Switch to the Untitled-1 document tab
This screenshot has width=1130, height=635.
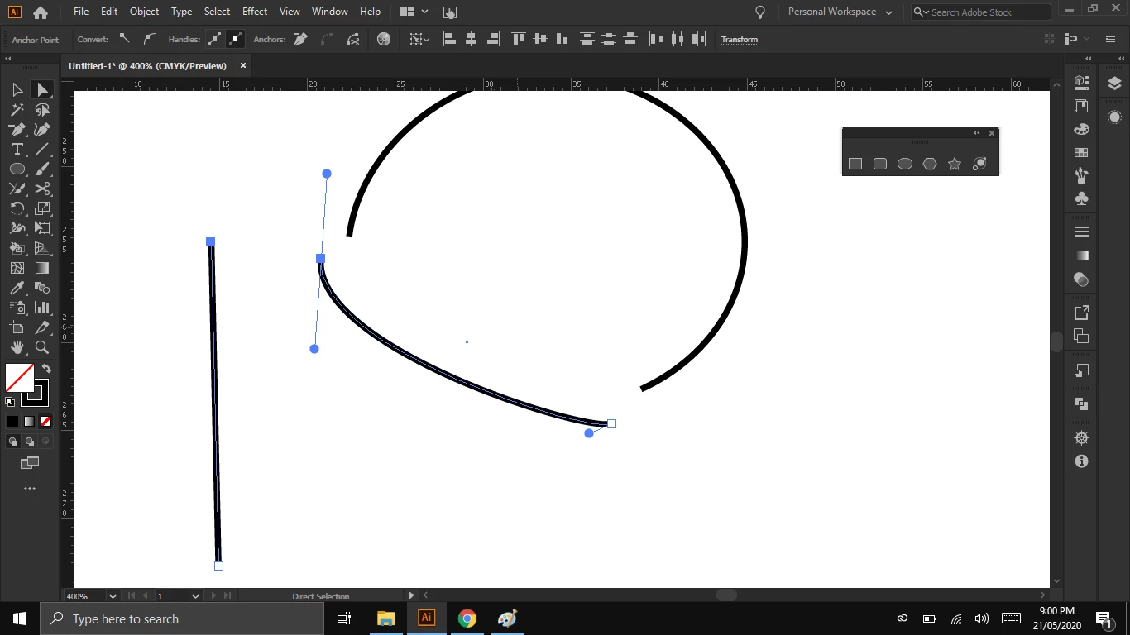pos(147,66)
